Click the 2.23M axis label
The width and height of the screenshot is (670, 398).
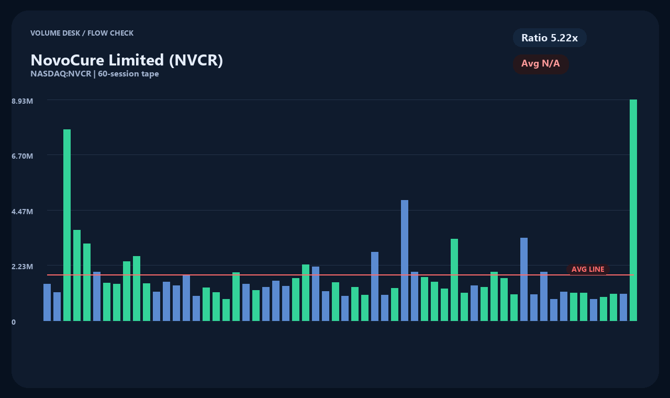(23, 267)
